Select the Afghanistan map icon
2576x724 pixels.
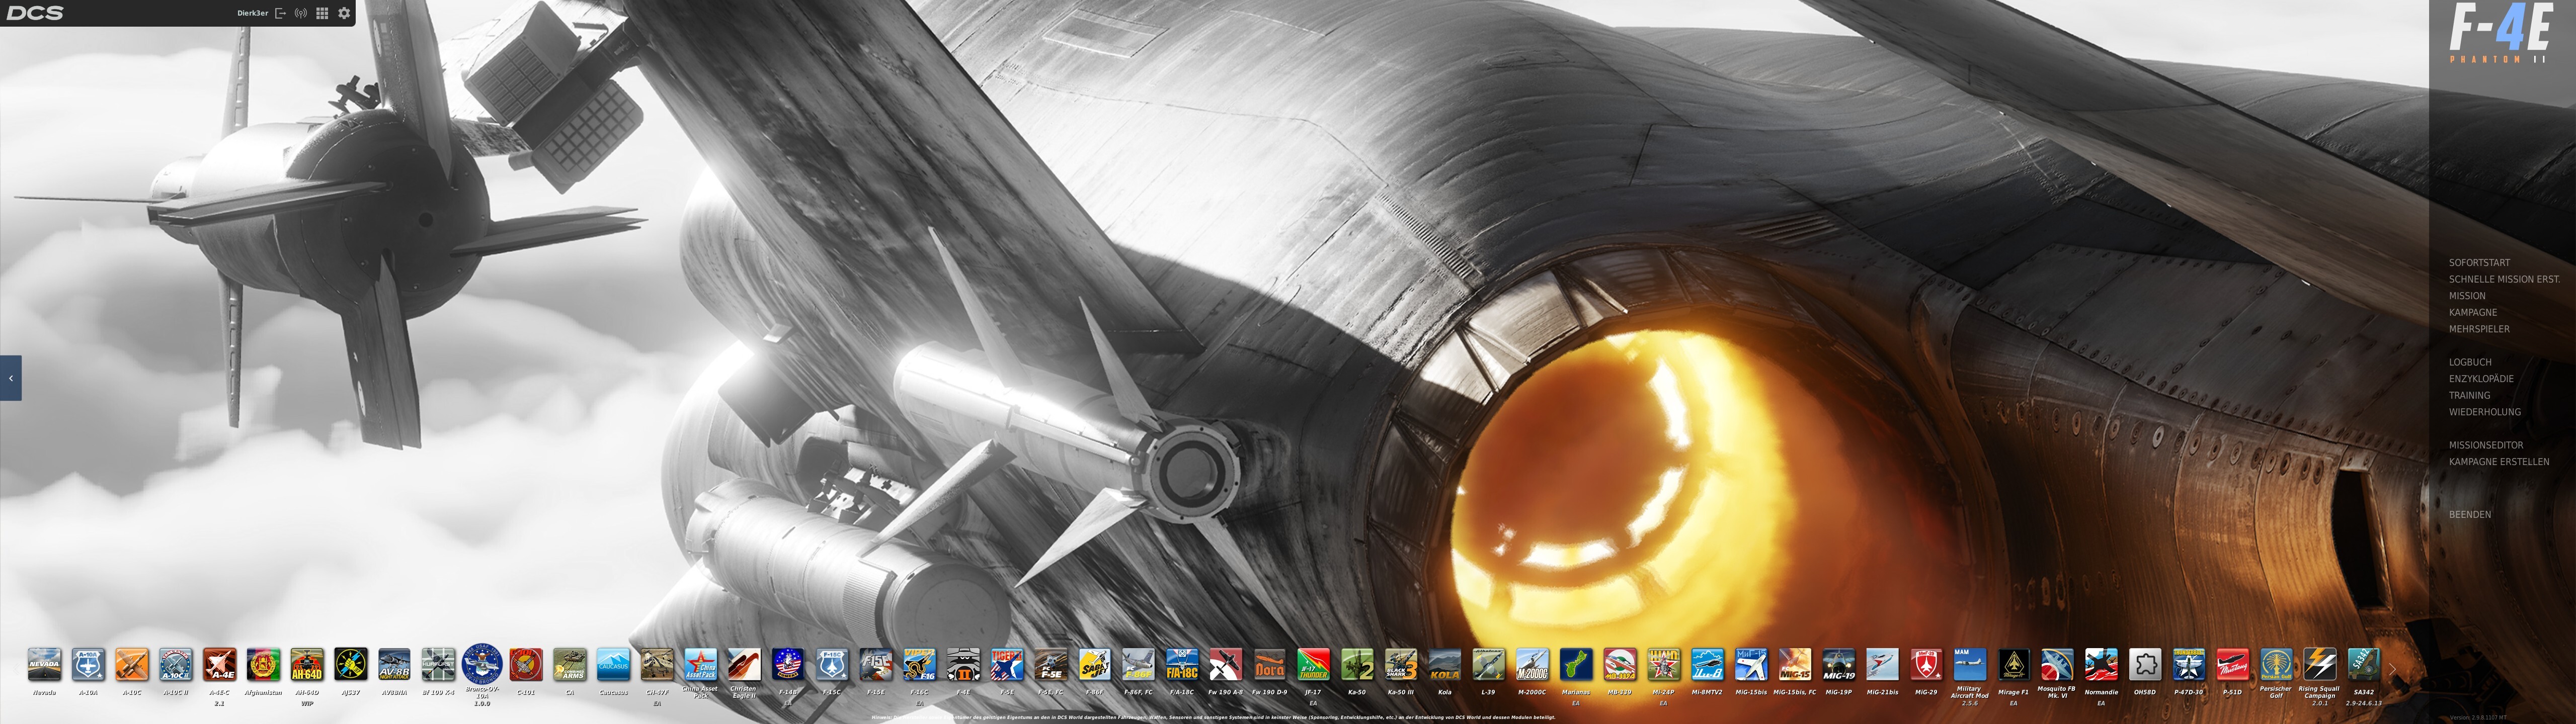coord(263,664)
